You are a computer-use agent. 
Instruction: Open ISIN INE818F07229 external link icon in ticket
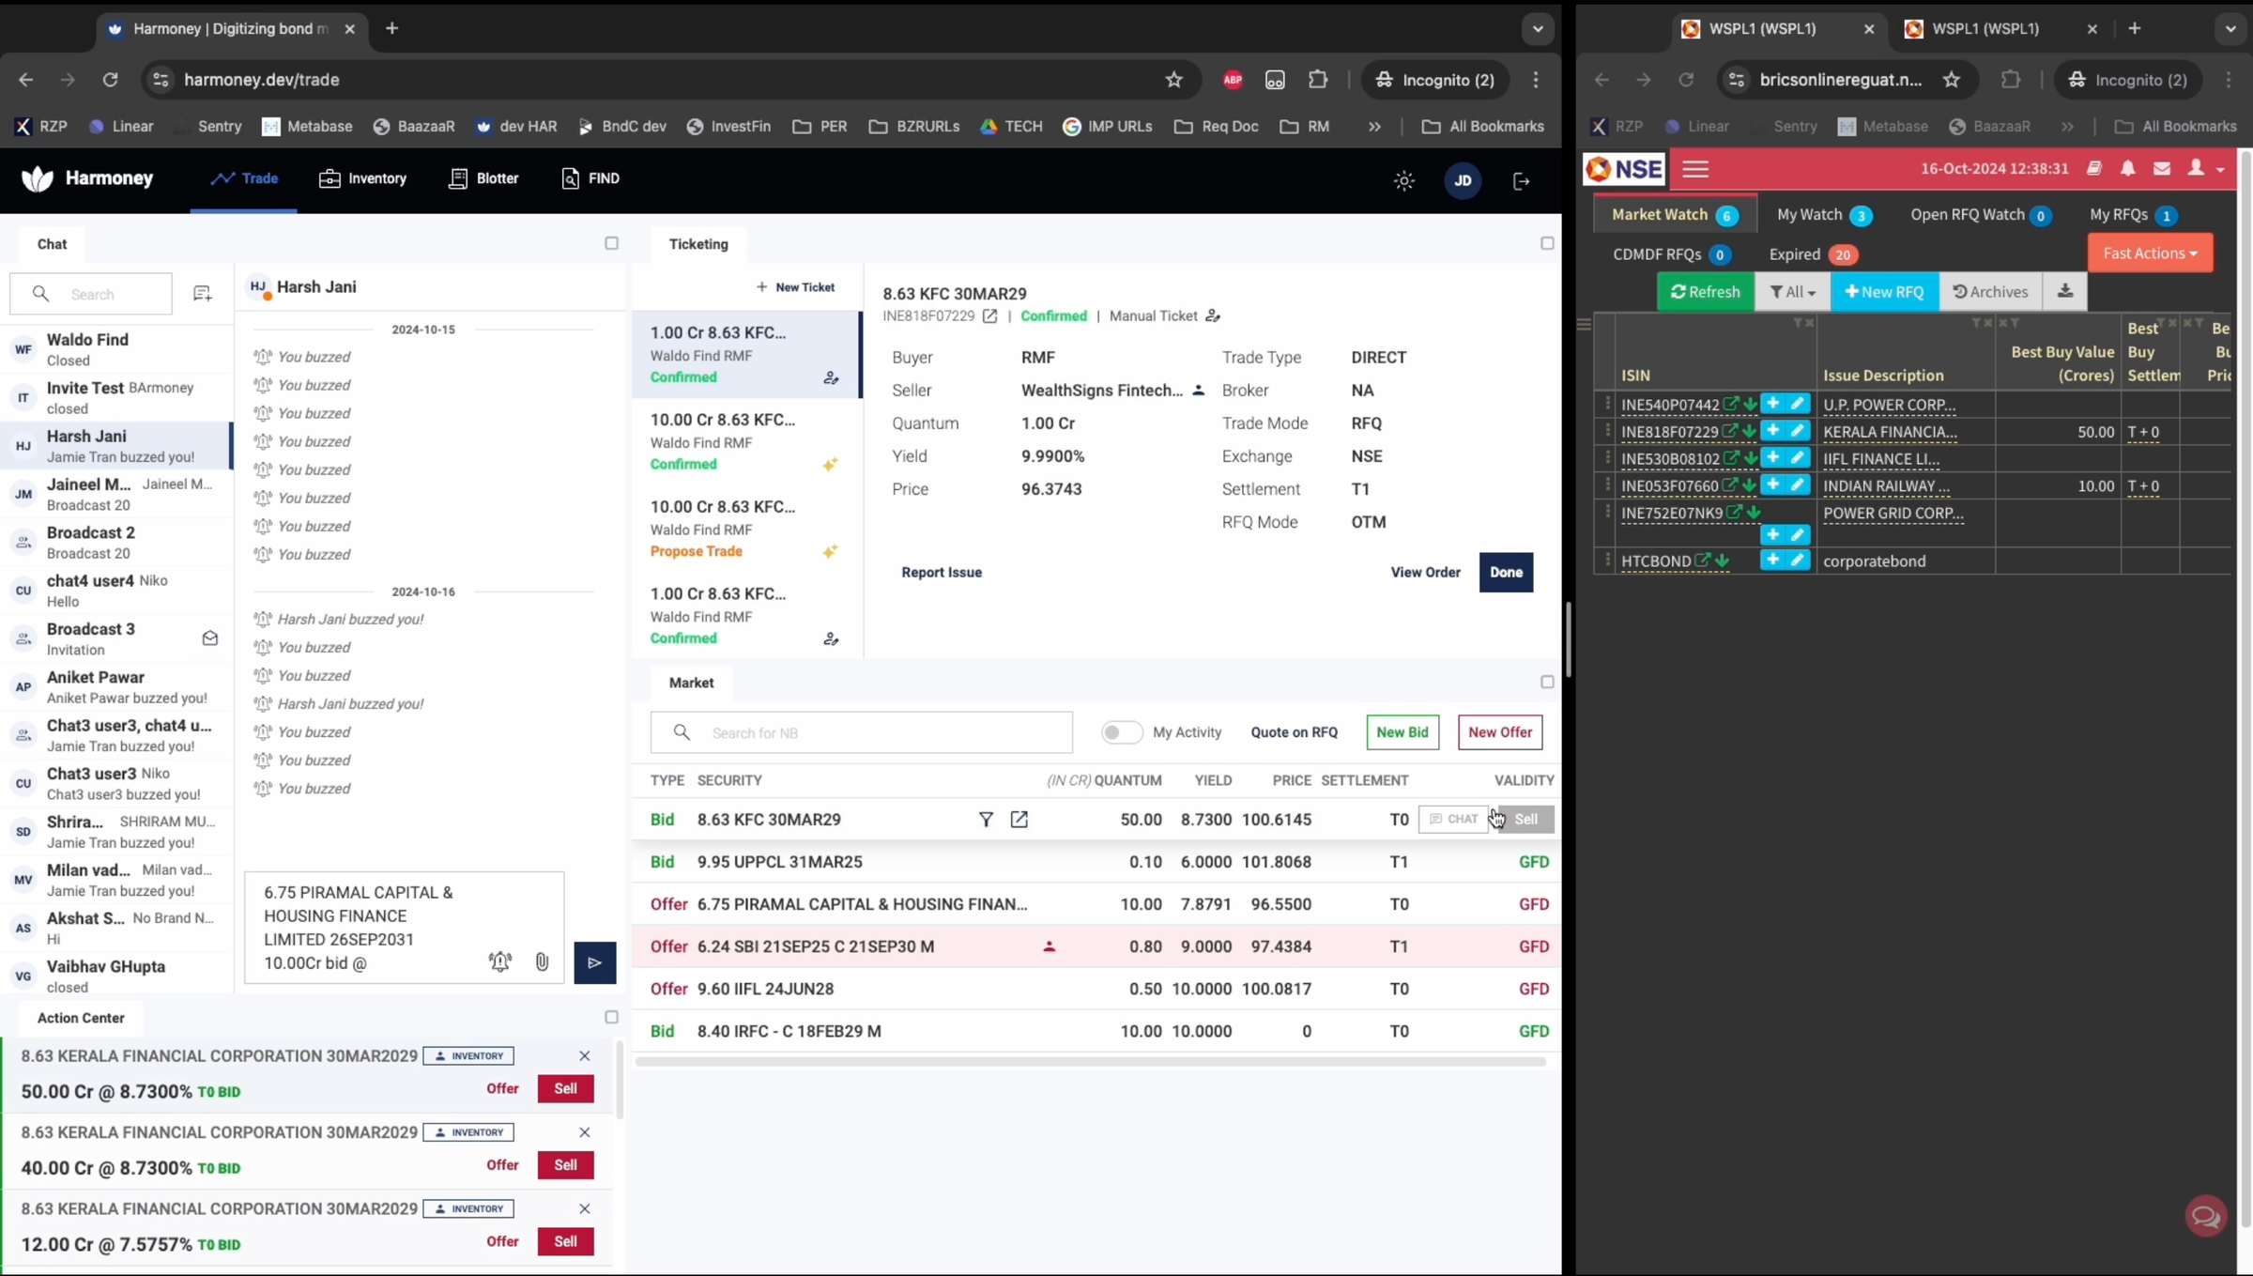click(989, 316)
